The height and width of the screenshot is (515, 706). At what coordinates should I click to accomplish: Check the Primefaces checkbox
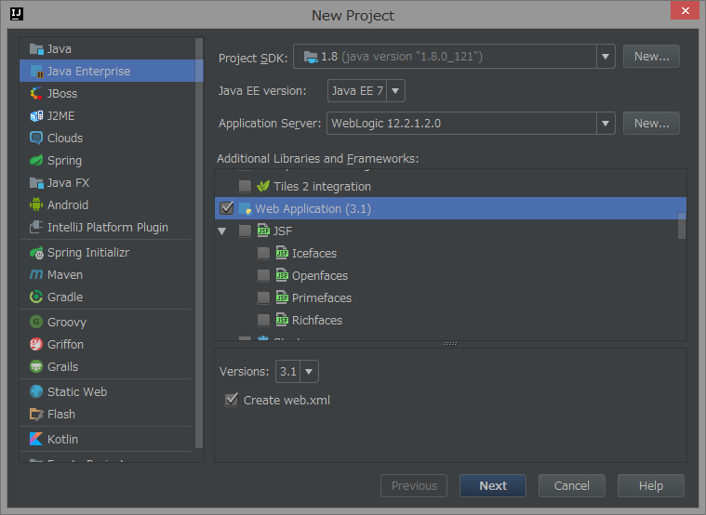(x=263, y=297)
